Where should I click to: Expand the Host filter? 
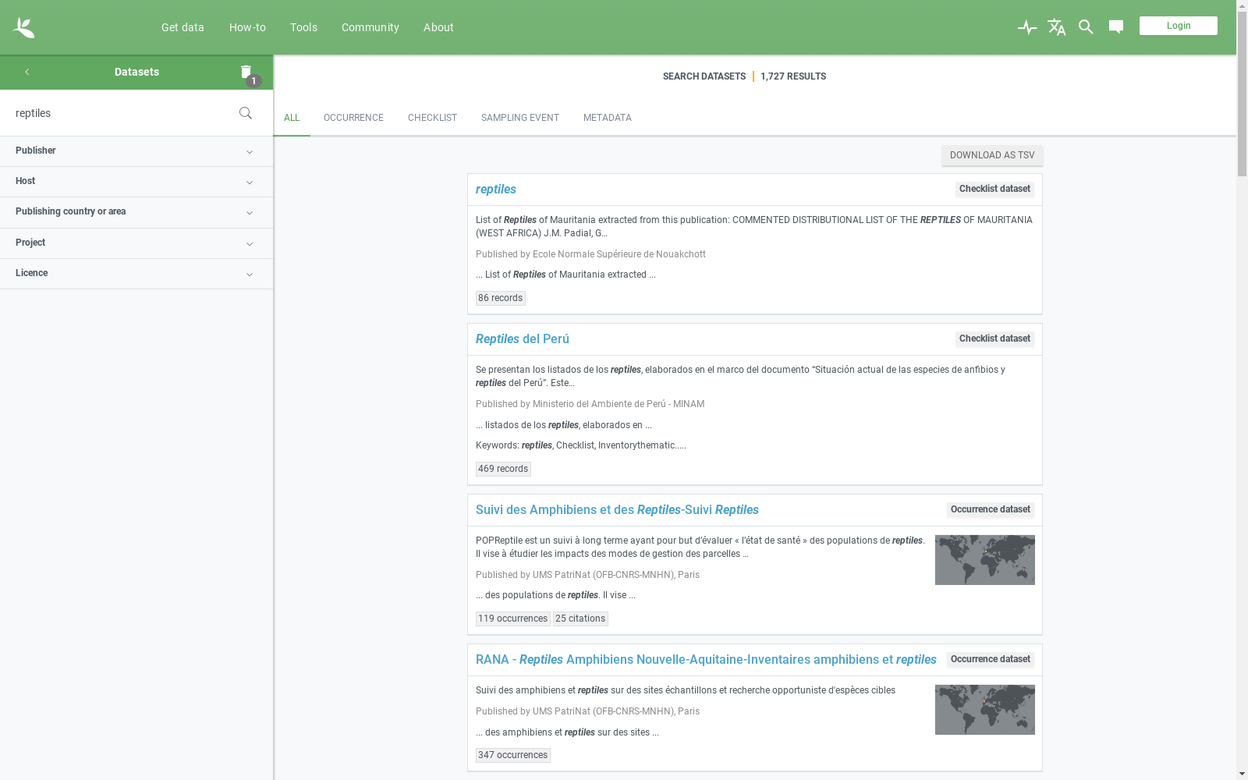(136, 182)
